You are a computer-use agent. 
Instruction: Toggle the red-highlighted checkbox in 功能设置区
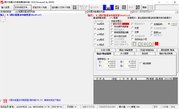pos(112,24)
